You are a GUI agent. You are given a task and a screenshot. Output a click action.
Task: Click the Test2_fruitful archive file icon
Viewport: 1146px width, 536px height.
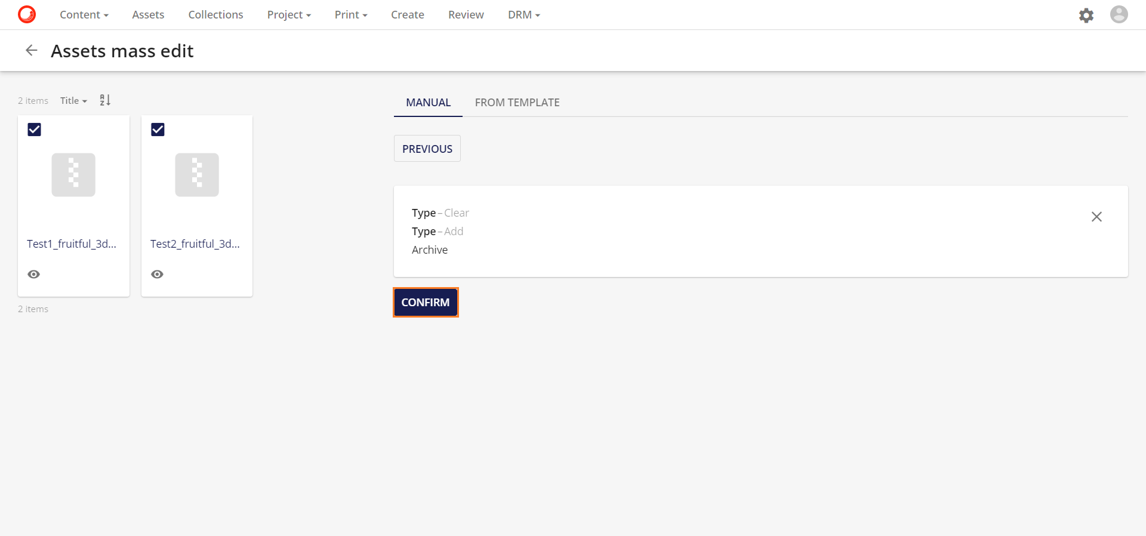point(197,175)
